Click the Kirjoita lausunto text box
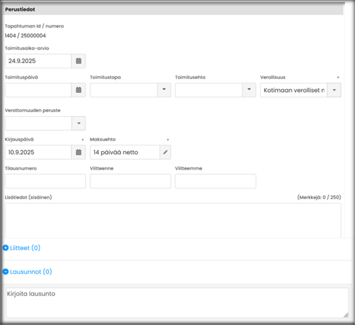355x325 pixels. pyautogui.click(x=176, y=302)
